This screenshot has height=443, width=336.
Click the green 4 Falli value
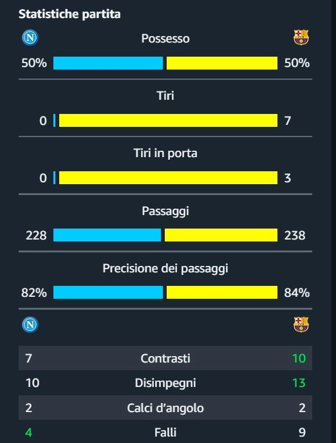click(28, 432)
